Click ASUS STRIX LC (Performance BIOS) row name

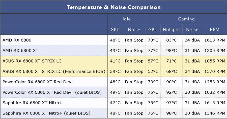tap(54, 72)
